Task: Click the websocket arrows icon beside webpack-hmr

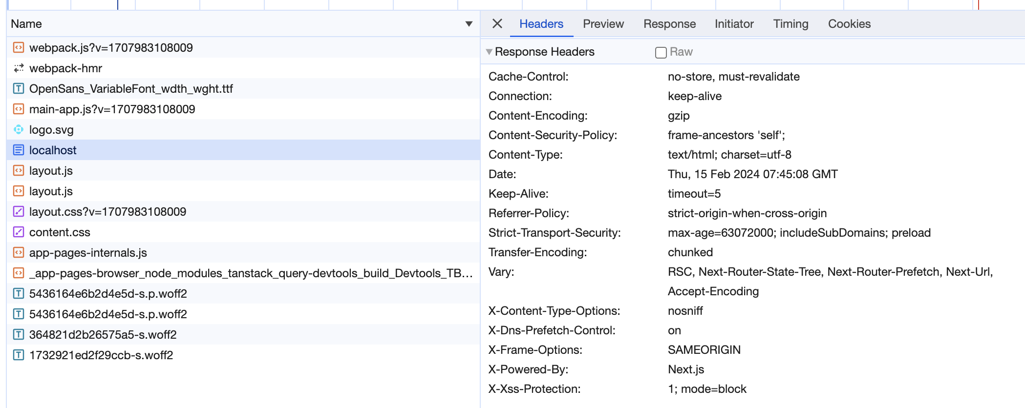Action: (19, 68)
